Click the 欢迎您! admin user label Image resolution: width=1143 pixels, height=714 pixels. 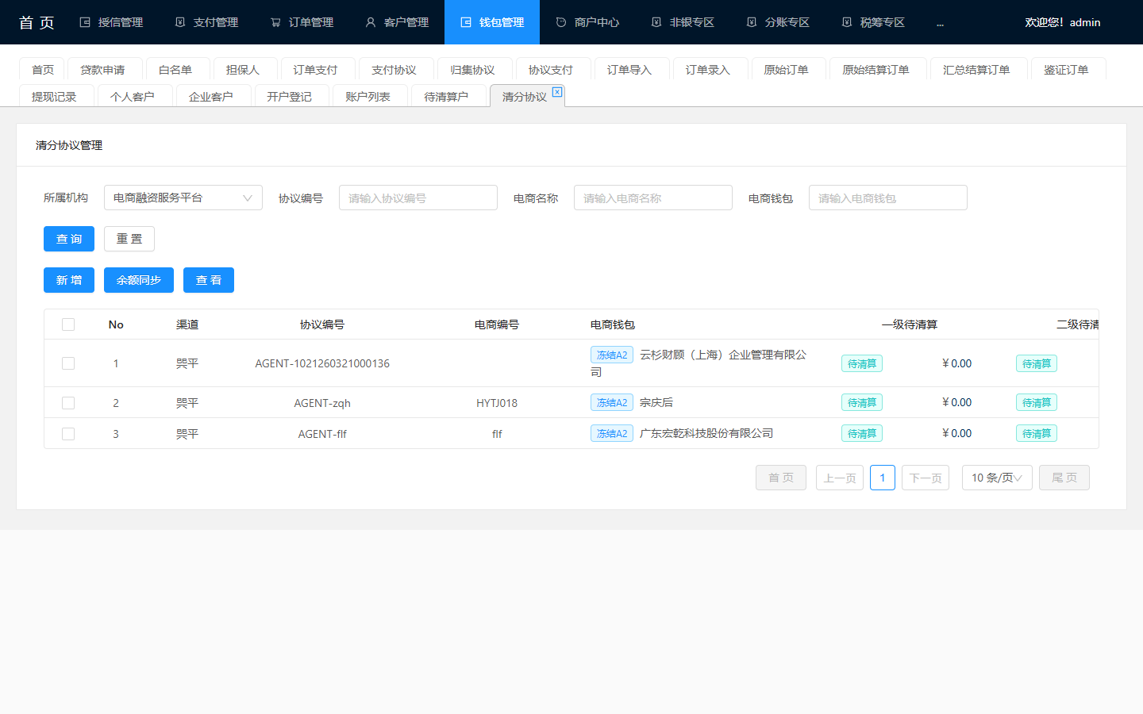pos(1063,22)
